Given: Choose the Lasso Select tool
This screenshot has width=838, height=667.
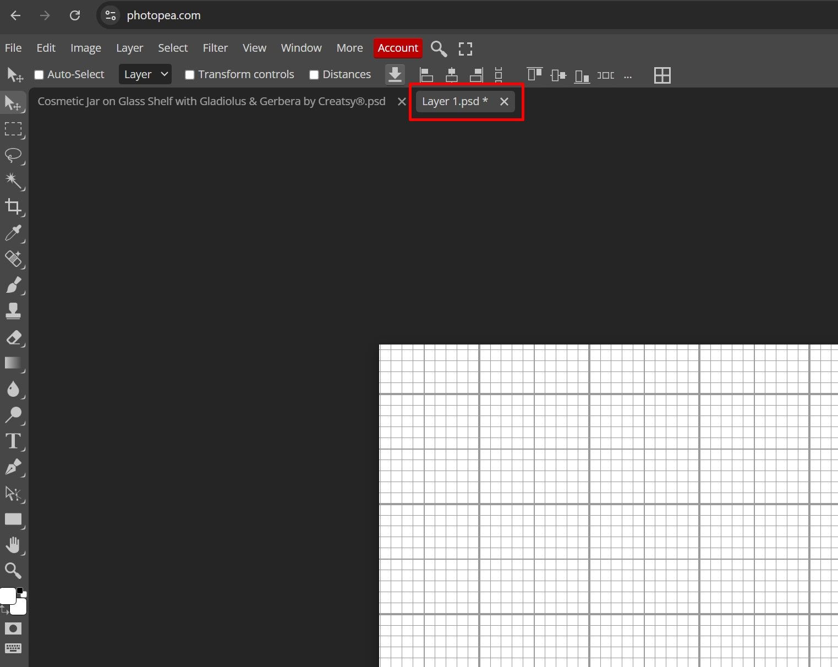Looking at the screenshot, I should pos(13,155).
